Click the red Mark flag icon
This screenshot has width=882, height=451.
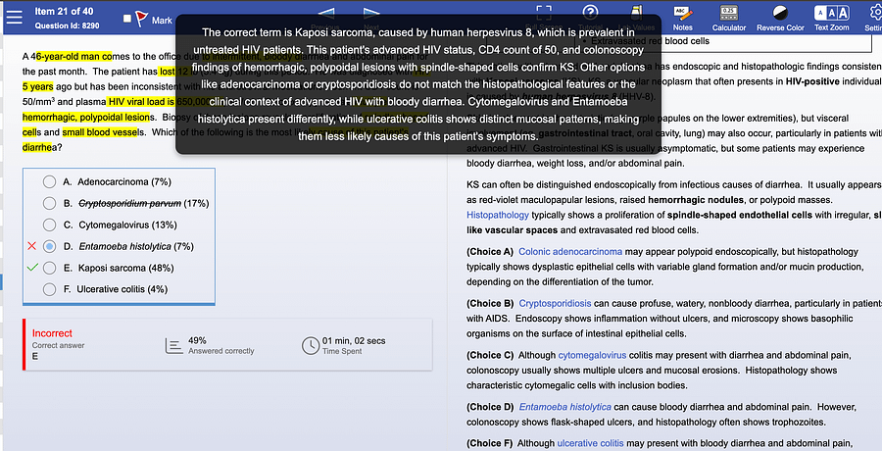point(142,19)
